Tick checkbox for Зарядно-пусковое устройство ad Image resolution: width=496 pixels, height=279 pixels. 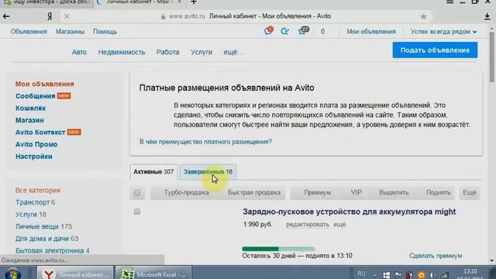pos(137,212)
